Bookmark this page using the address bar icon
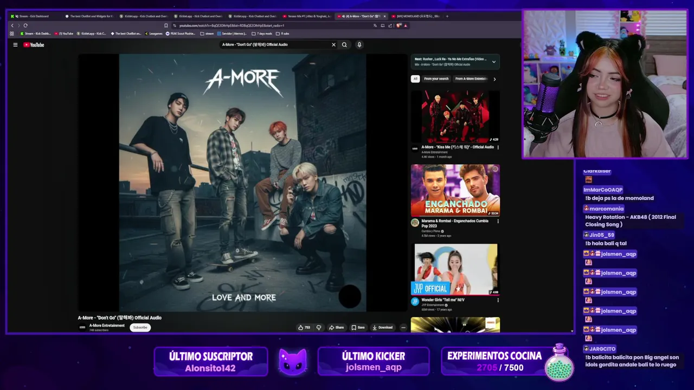Viewport: 694px width, 390px height. tap(166, 25)
